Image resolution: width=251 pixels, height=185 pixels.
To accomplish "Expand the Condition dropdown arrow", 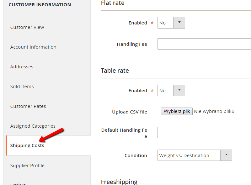I will [x=226, y=155].
